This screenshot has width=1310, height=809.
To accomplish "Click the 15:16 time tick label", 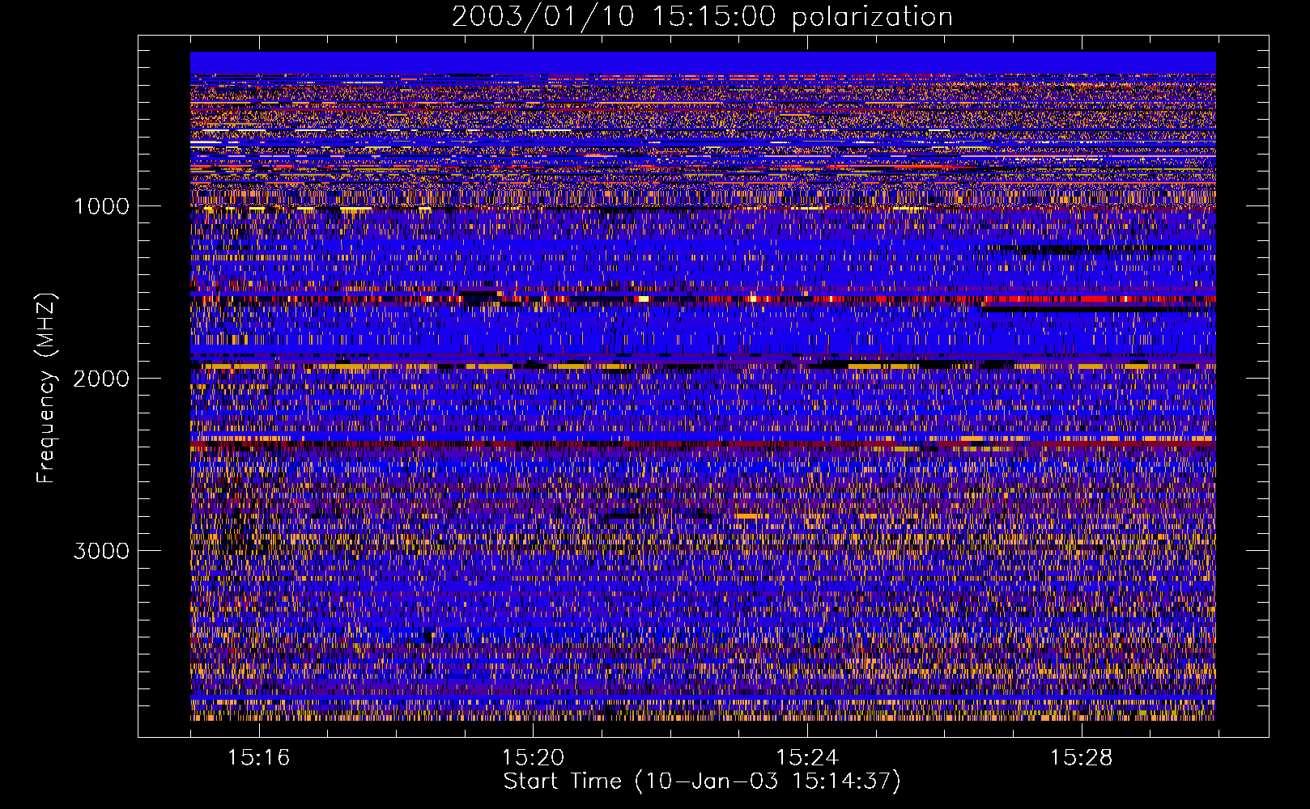I will pyautogui.click(x=259, y=758).
